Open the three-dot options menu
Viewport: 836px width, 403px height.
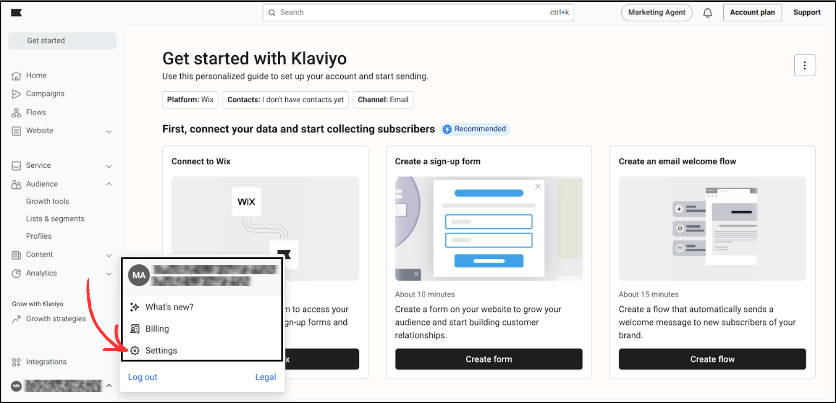[805, 65]
